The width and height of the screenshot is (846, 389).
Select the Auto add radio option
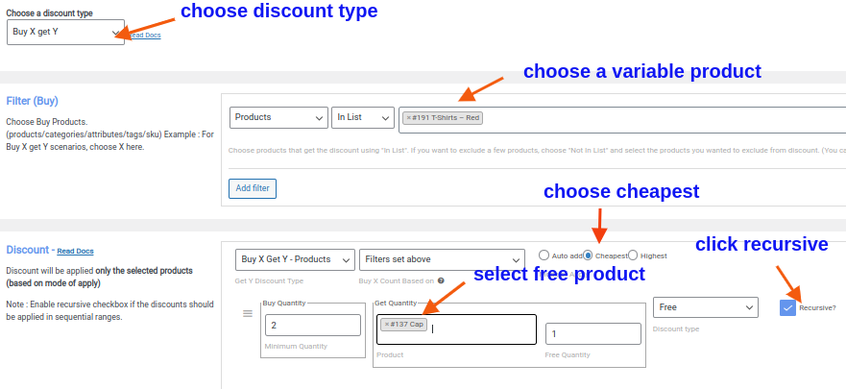tap(544, 255)
